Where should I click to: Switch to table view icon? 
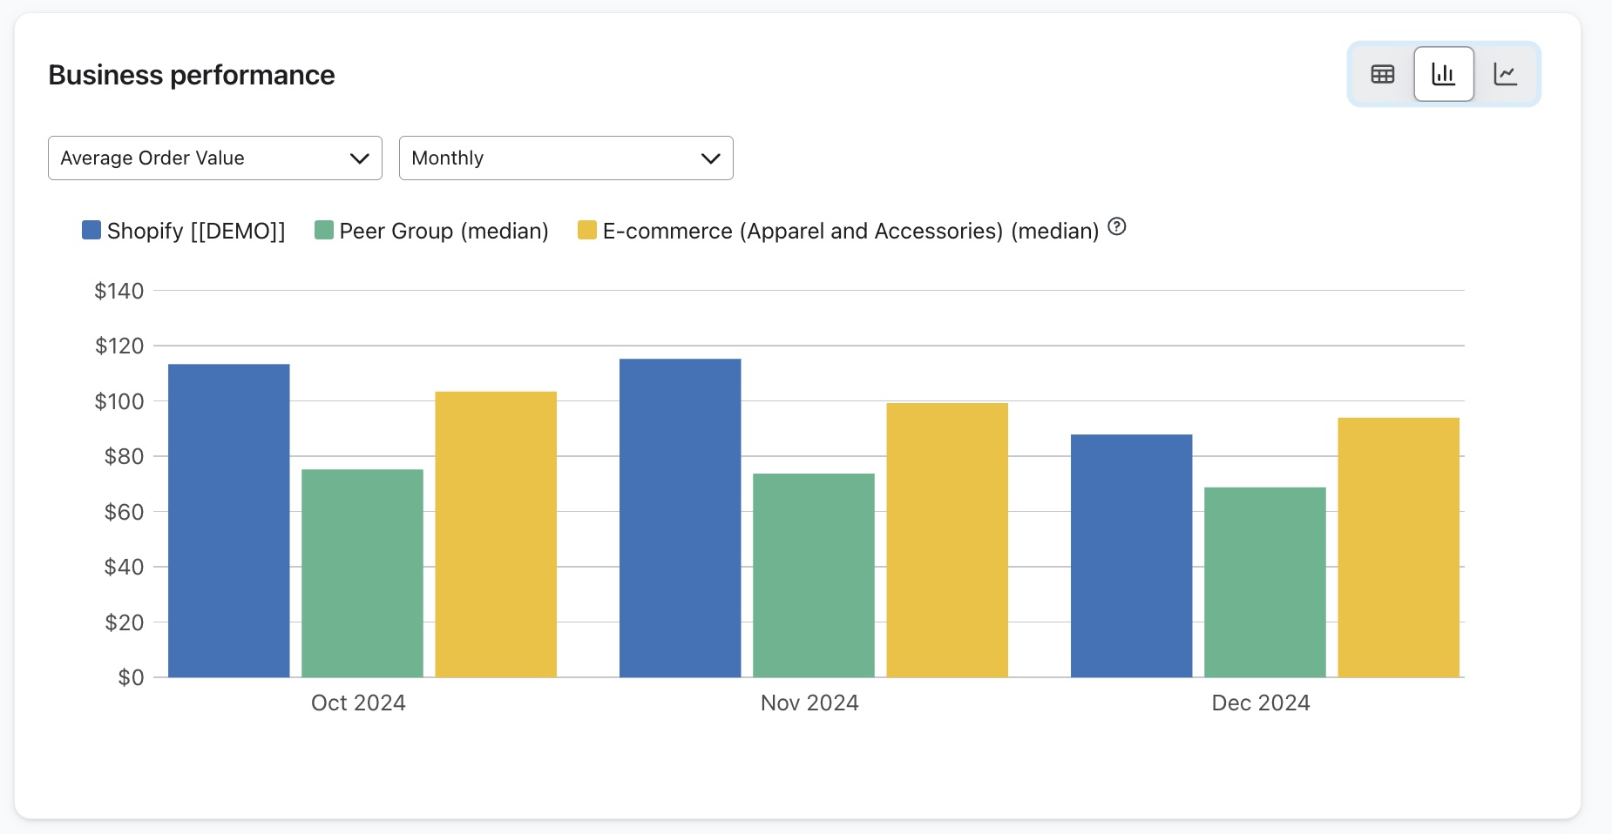1383,75
